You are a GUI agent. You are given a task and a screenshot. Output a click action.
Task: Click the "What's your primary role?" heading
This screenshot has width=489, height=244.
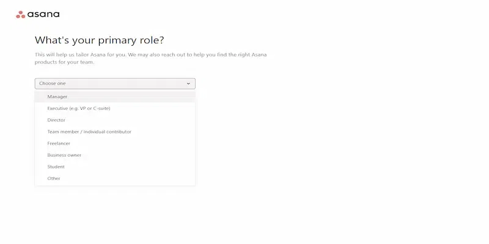pyautogui.click(x=99, y=40)
